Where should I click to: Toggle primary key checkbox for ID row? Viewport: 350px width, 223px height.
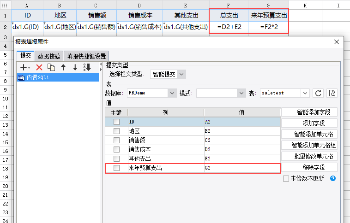pyautogui.click(x=116, y=122)
